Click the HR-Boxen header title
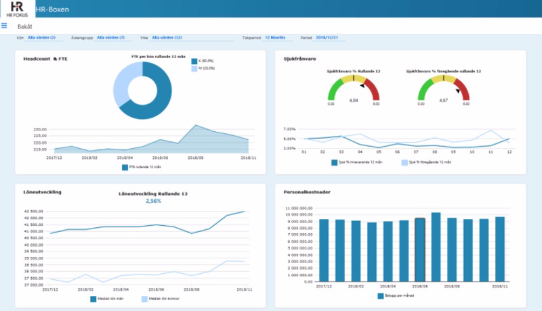Viewport: 542px width, 311px height. pos(52,9)
